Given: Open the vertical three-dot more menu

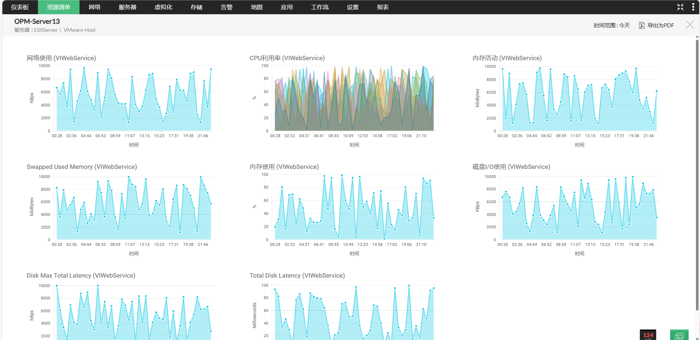Looking at the screenshot, I should point(693,7).
